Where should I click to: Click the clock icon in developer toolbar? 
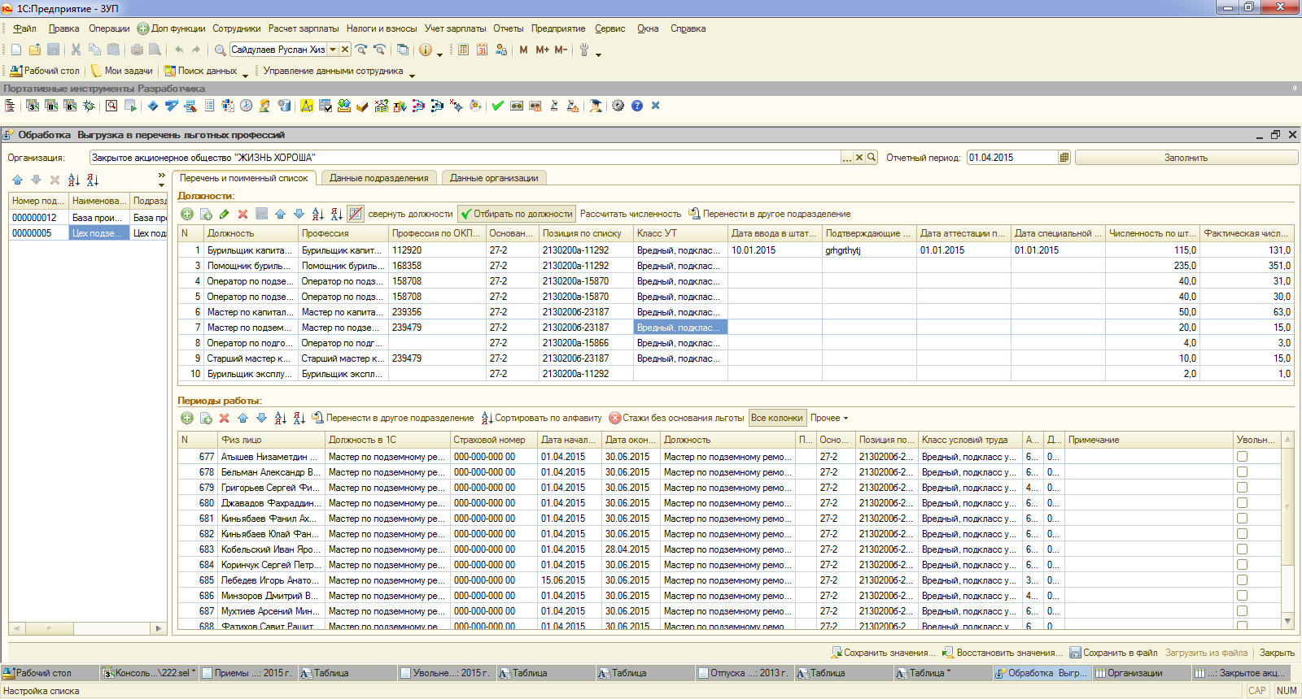tap(246, 106)
